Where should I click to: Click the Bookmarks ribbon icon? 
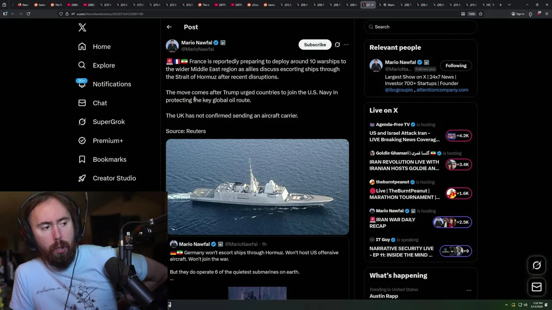82,159
